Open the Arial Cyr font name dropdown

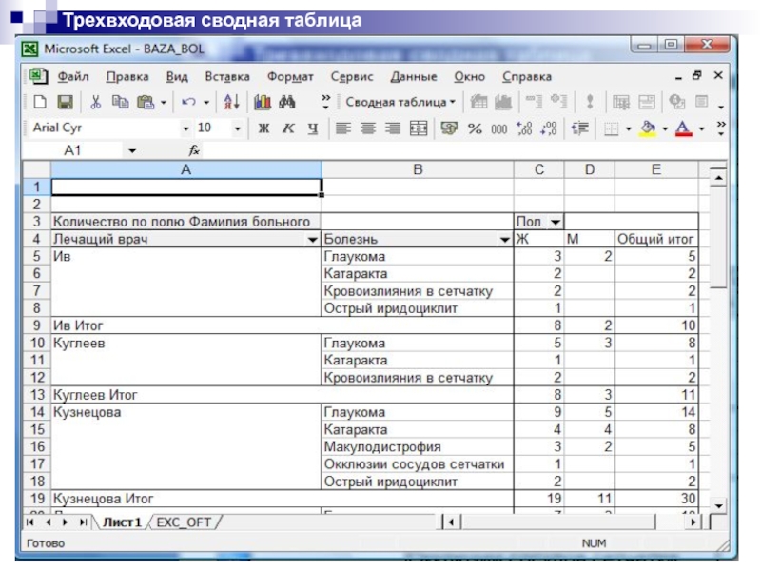[186, 128]
